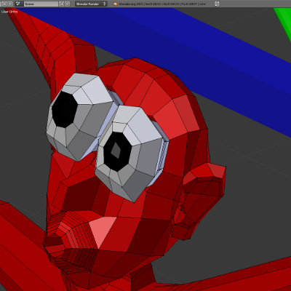The height and width of the screenshot is (291, 291).
Task: Delete the current scene with X button
Action: tap(68, 4)
